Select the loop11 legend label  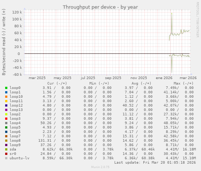pyautogui.click(x=16, y=101)
